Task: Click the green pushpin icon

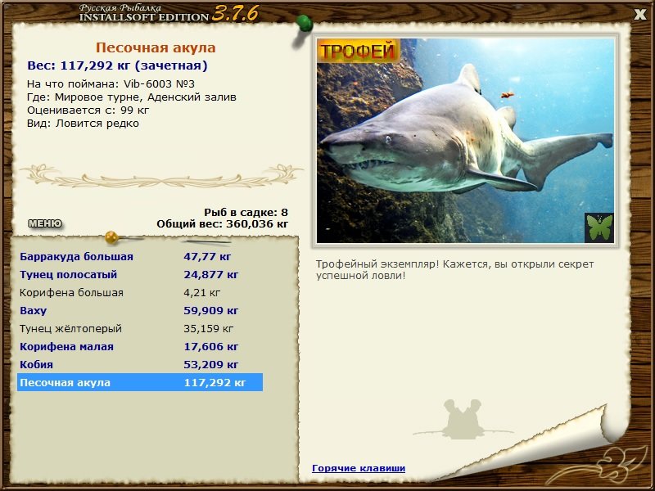Action: (x=304, y=24)
